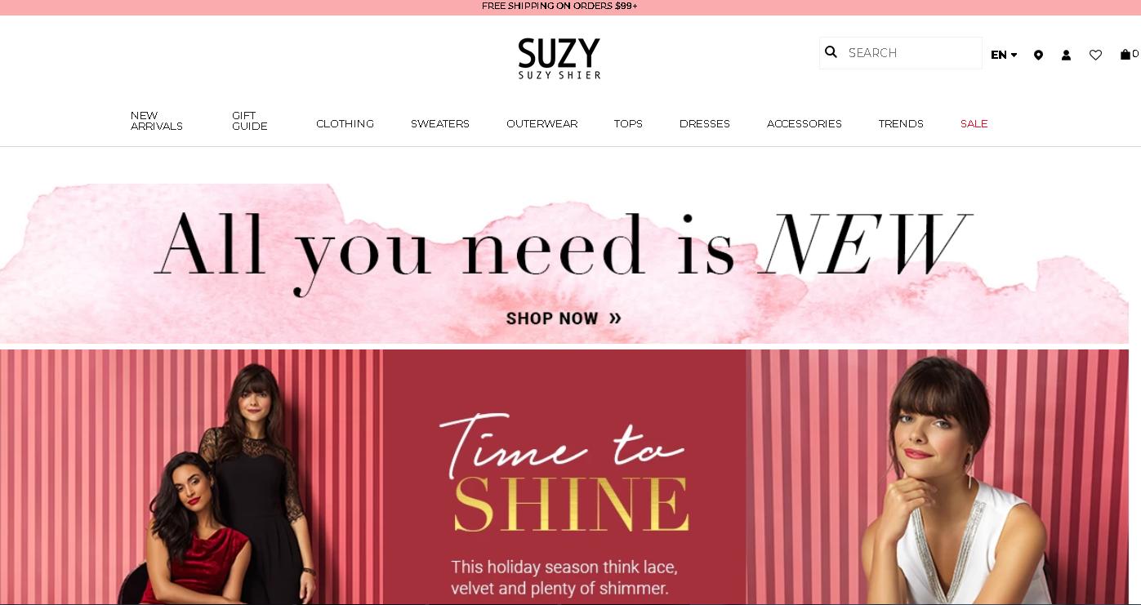
Task: Select Outerwear in navigation bar
Action: coord(542,124)
